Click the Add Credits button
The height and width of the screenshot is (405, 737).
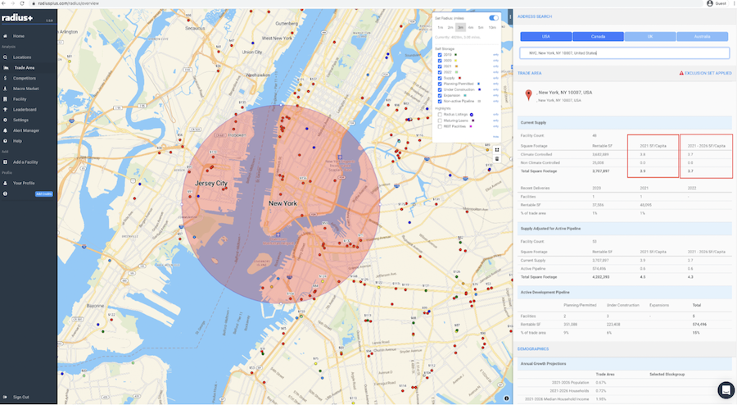point(43,193)
